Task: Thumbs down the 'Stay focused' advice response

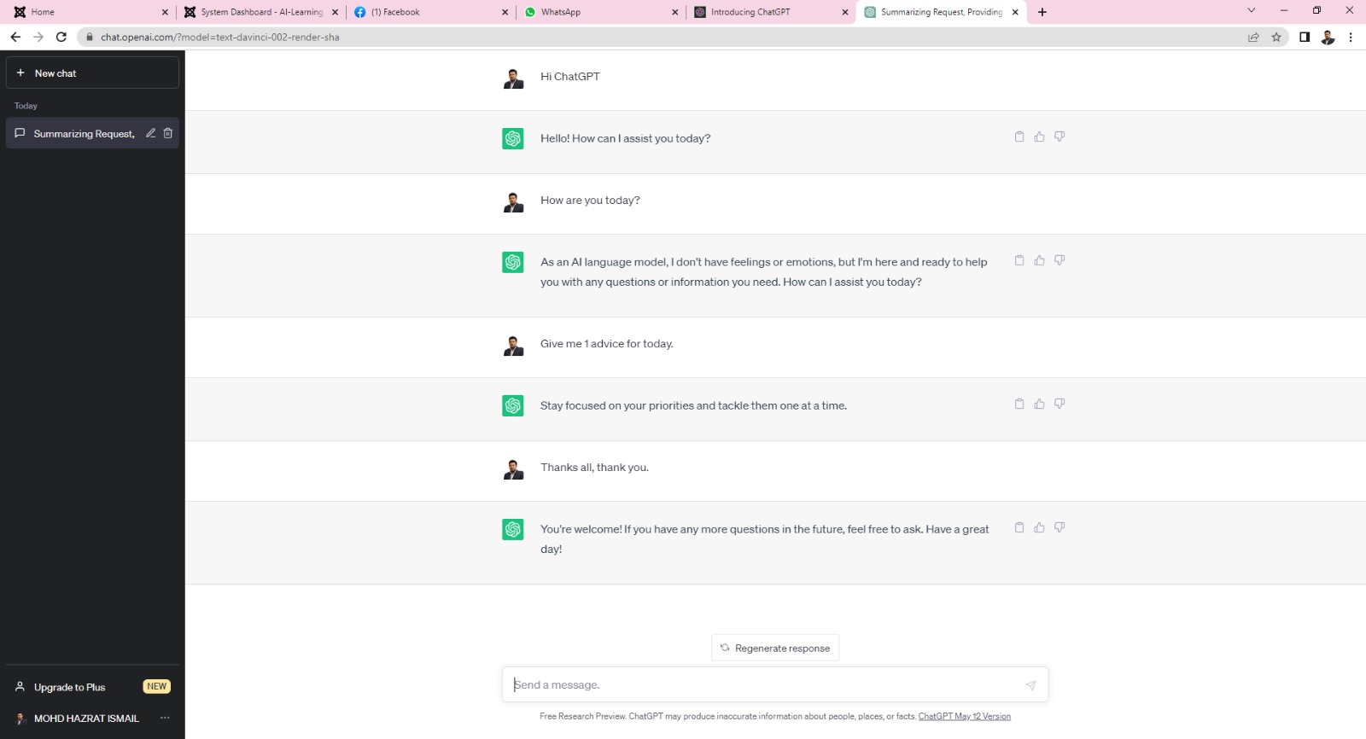Action: point(1060,404)
